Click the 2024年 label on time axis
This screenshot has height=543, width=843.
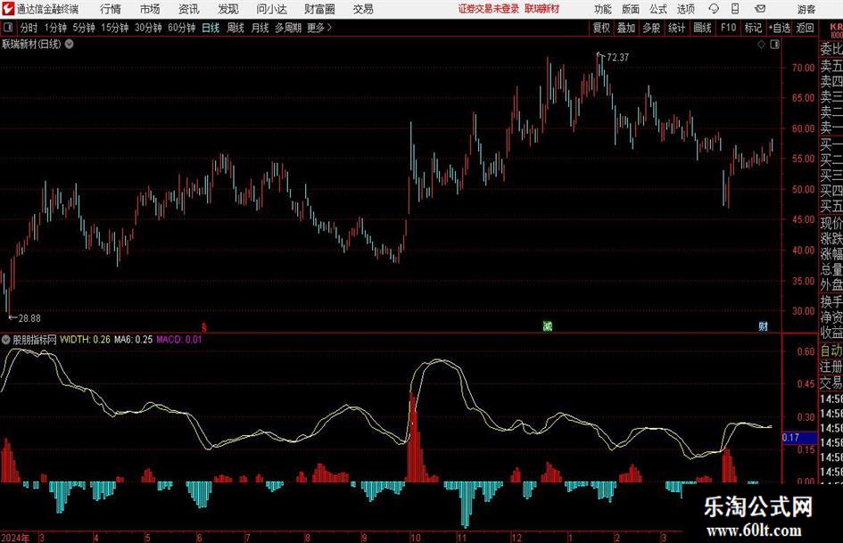[15, 538]
